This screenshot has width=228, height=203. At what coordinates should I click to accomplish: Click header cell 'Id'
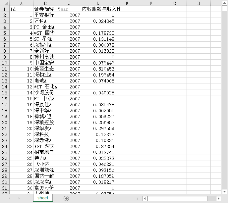coord(21,9)
